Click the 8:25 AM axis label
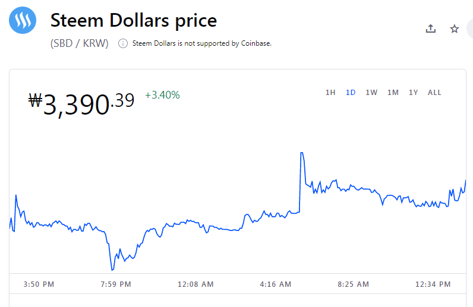The width and height of the screenshot is (473, 307). [x=353, y=284]
